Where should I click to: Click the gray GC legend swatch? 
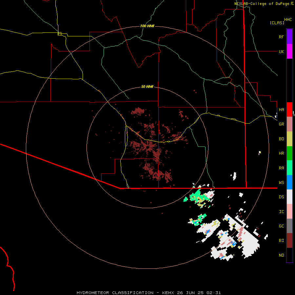(x=289, y=226)
